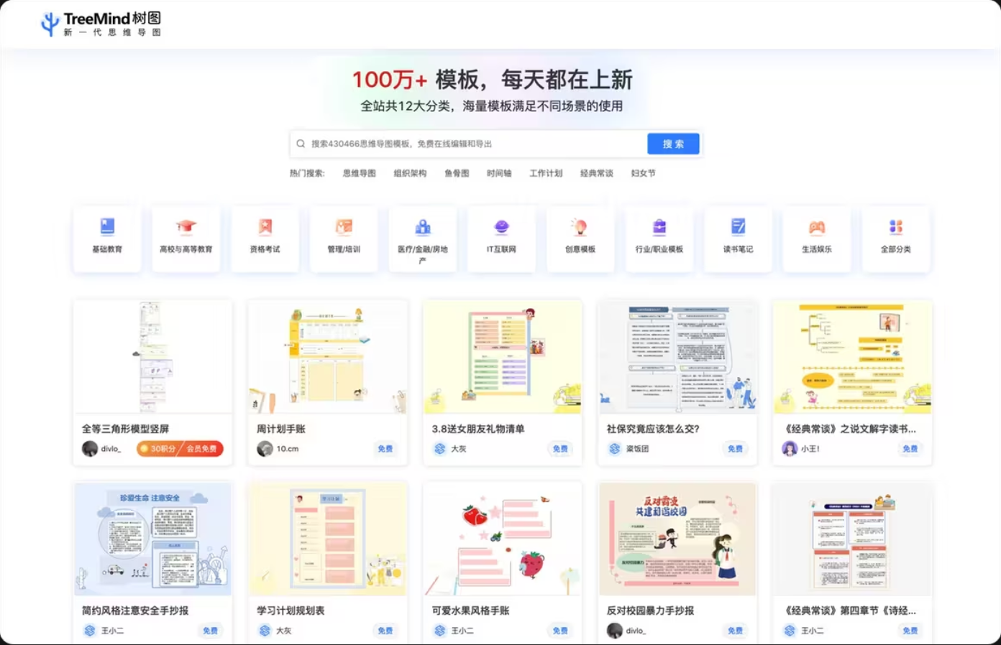Click the 时间轴 hot search term
This screenshot has width=1001, height=645.
point(498,172)
